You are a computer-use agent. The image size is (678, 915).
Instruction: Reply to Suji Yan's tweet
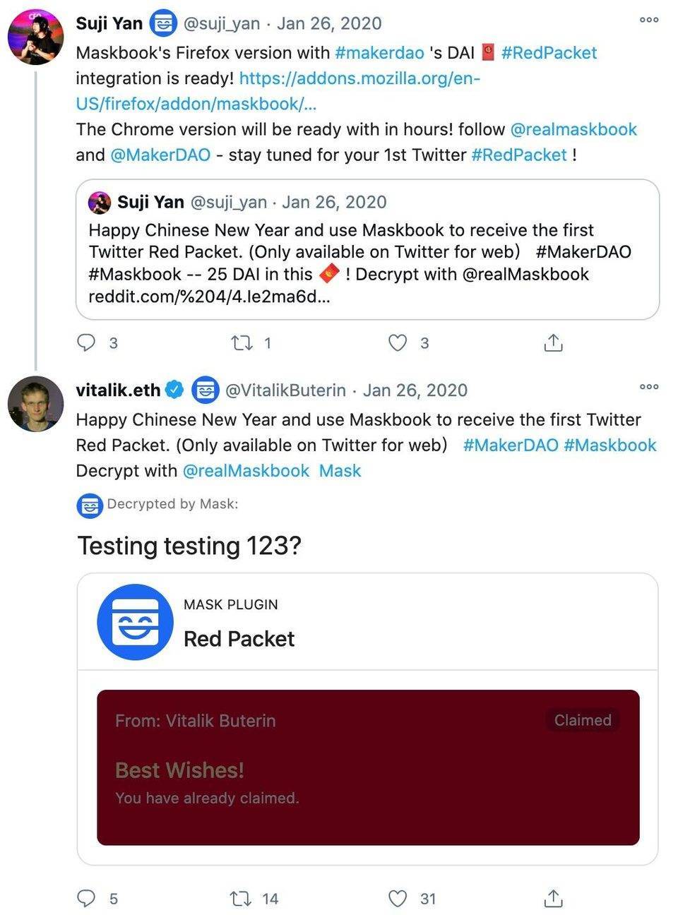86,343
